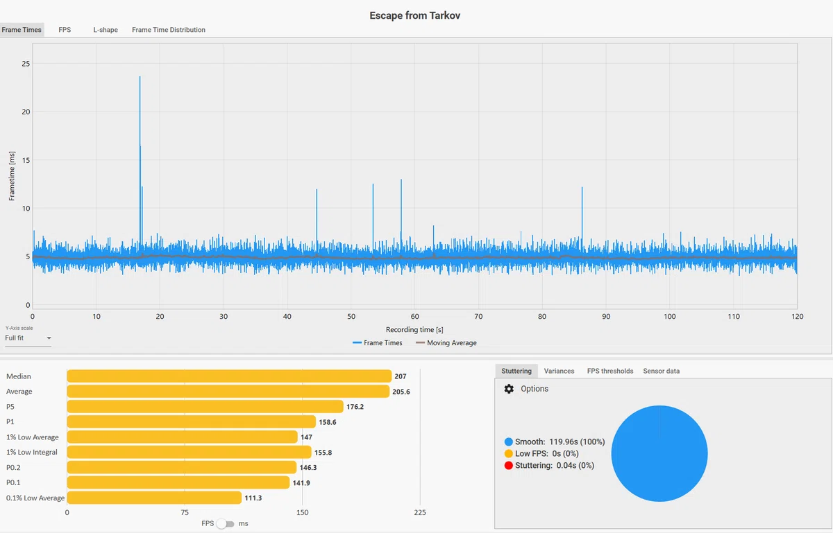This screenshot has width=833, height=533.
Task: Click the P1 bar showing 158.6
Action: pos(192,422)
